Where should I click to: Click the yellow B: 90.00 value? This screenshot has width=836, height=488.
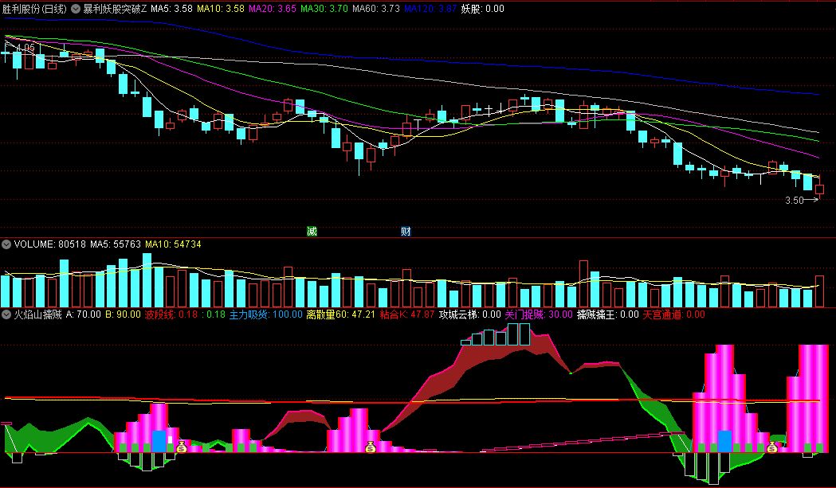(124, 314)
